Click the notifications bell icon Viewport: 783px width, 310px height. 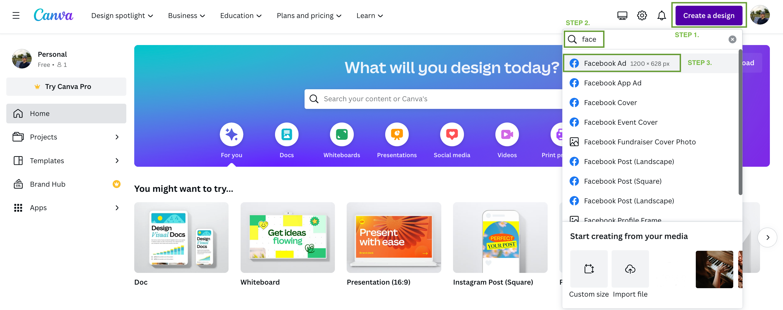(x=662, y=15)
